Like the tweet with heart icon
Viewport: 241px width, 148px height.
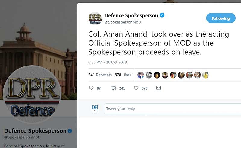click(x=136, y=88)
